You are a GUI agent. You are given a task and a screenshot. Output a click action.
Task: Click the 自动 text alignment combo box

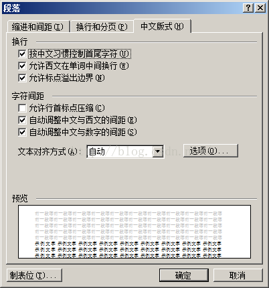click(125, 151)
